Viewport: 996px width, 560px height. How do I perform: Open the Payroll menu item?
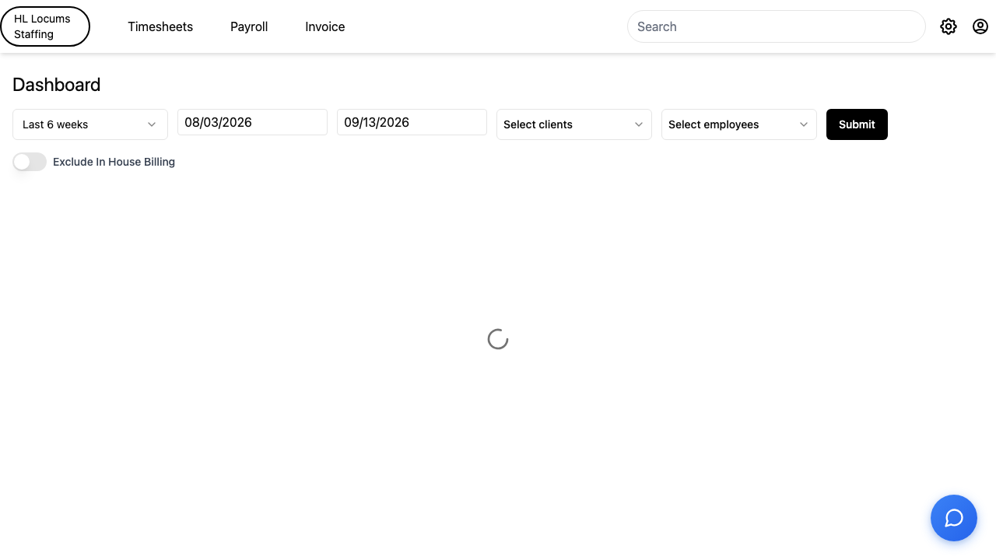point(249,26)
